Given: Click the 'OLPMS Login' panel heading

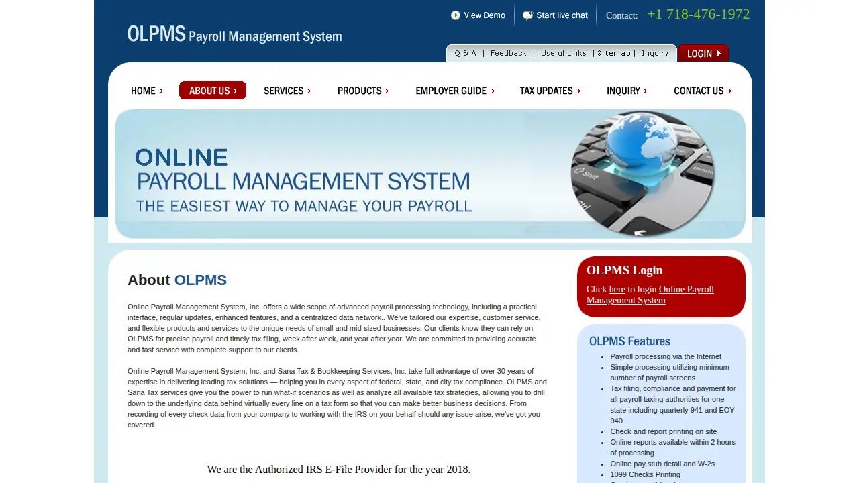Looking at the screenshot, I should 624,270.
